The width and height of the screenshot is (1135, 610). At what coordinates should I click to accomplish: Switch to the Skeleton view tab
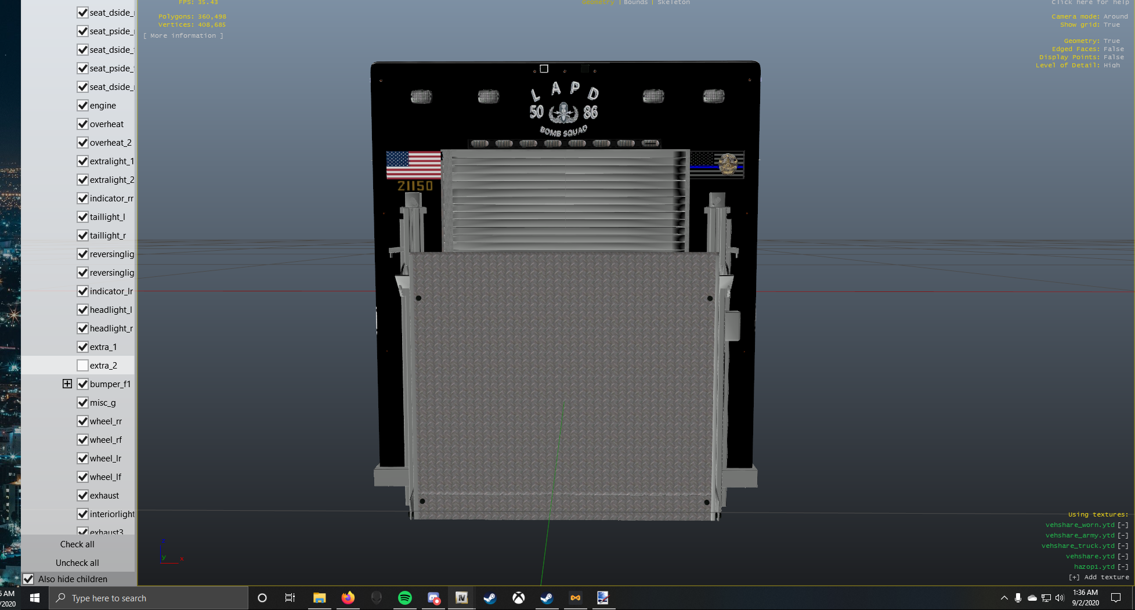click(x=674, y=2)
